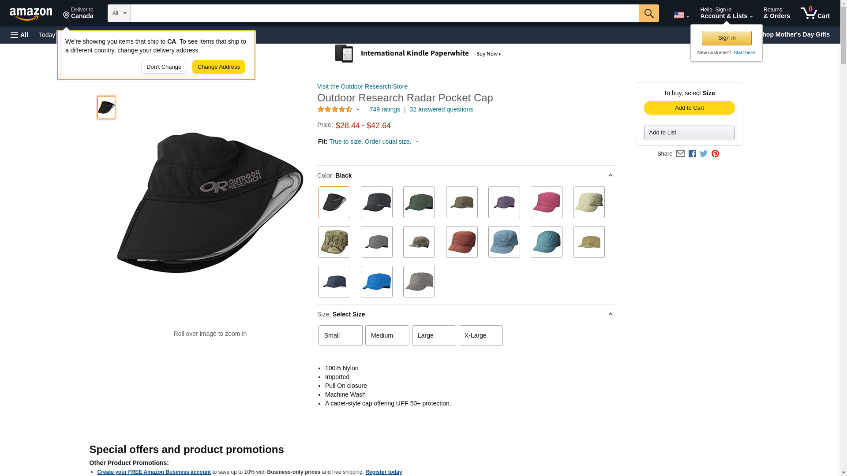Choose the pink cap color swatch
This screenshot has height=476, width=847.
tap(546, 202)
